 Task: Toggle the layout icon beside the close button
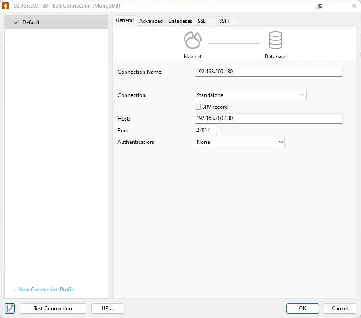tap(319, 6)
